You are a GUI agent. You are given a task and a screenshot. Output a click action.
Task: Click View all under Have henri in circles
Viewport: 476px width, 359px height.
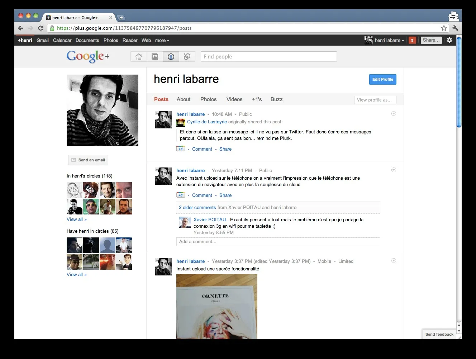pos(77,274)
